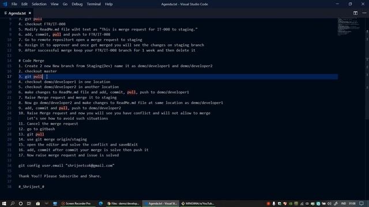Click the monitor icon in the taskbar
This screenshot has height=207, width=369.
click(55, 204)
